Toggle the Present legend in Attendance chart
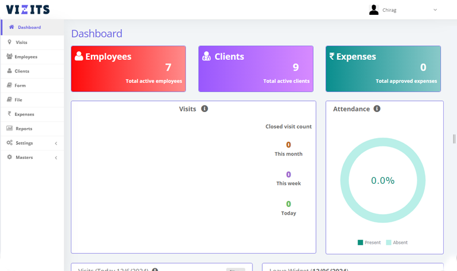 (369, 243)
